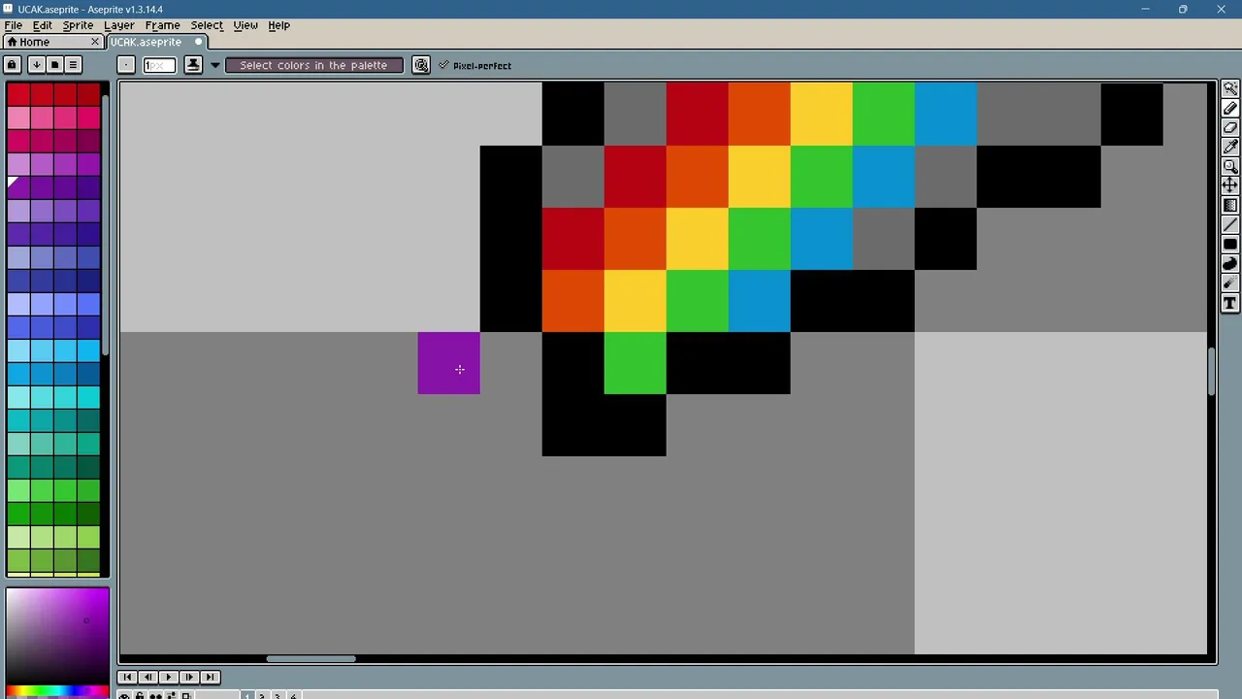Click the canvas vertical scrollbar

click(x=1212, y=372)
